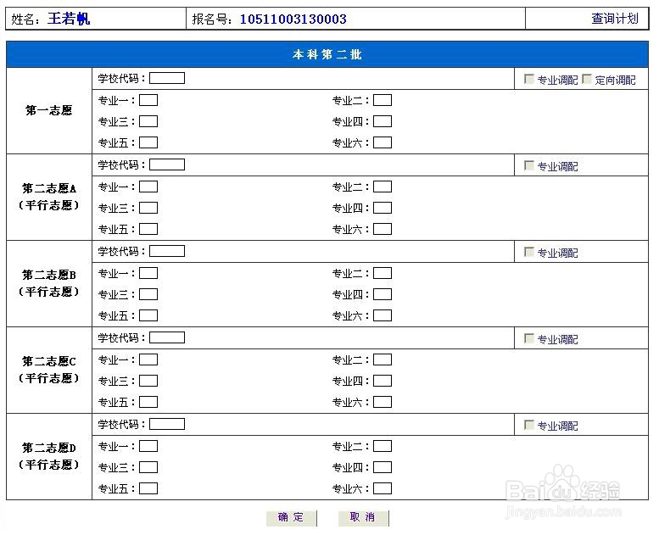Viewport: 659px width, 535px height.
Task: Pick 专业二 input in 第二志愿C
Action: point(383,359)
